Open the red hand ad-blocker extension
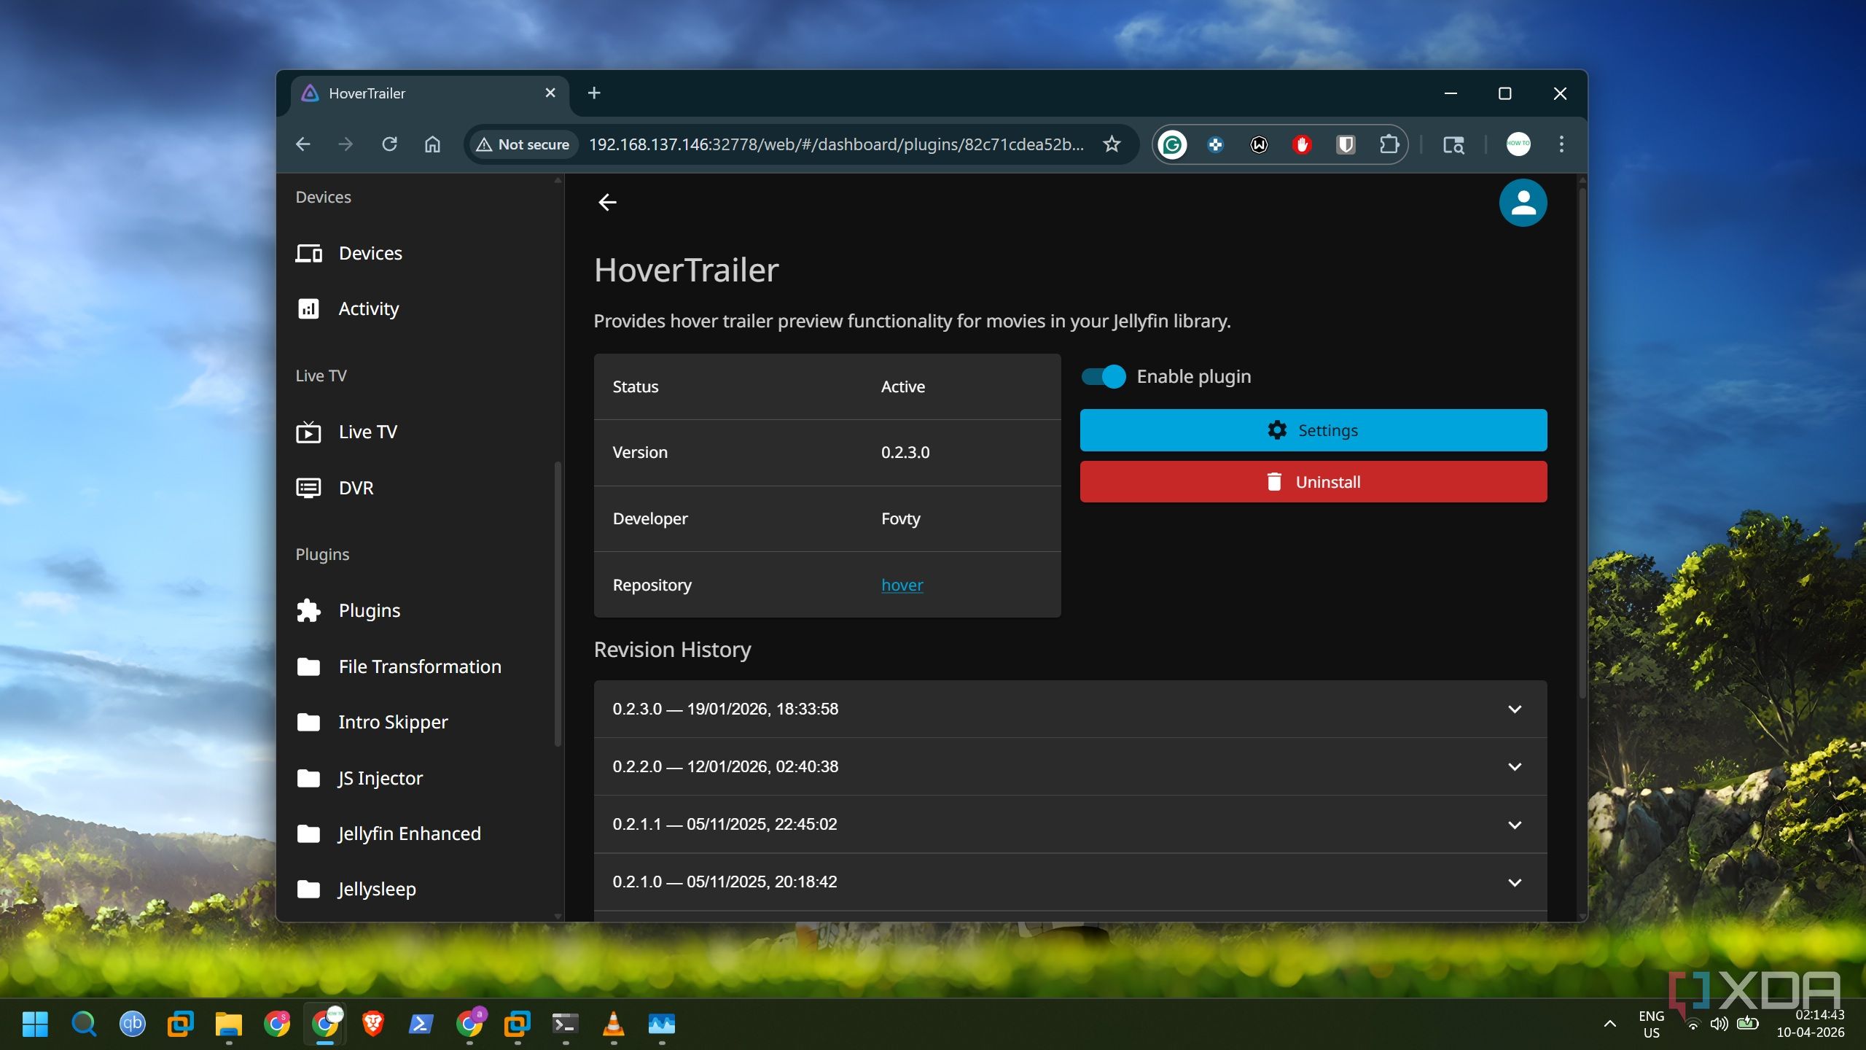This screenshot has height=1050, width=1866. pos(1302,144)
